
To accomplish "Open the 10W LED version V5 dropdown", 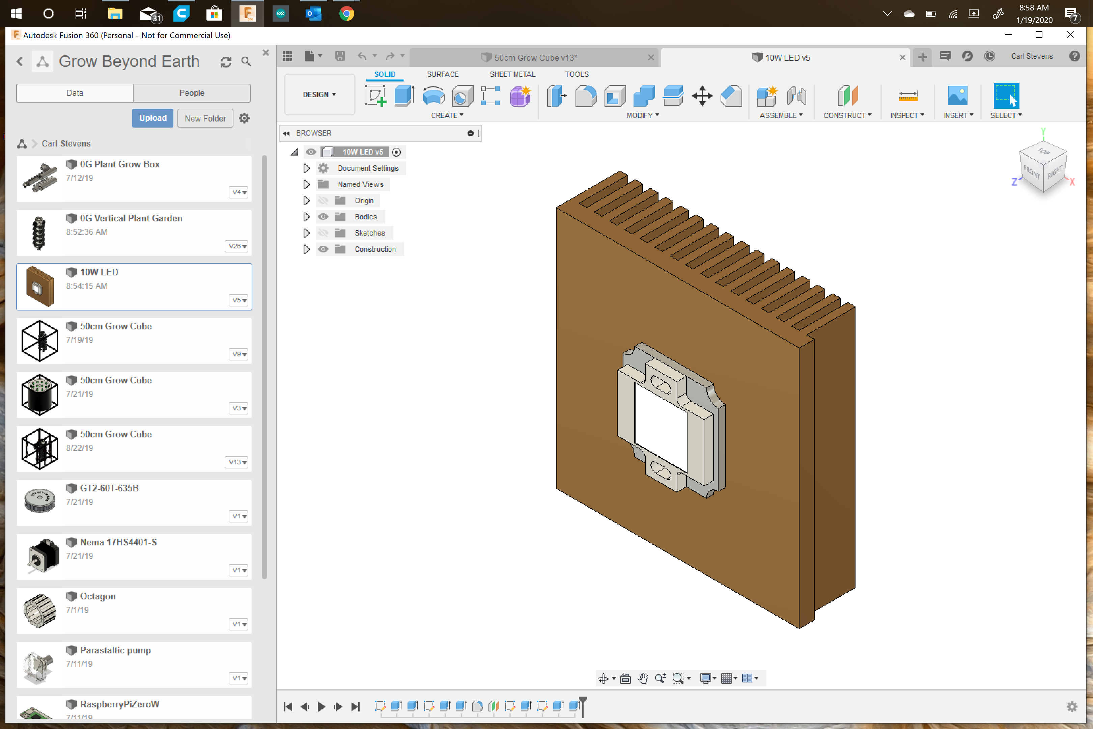I will coord(239,300).
